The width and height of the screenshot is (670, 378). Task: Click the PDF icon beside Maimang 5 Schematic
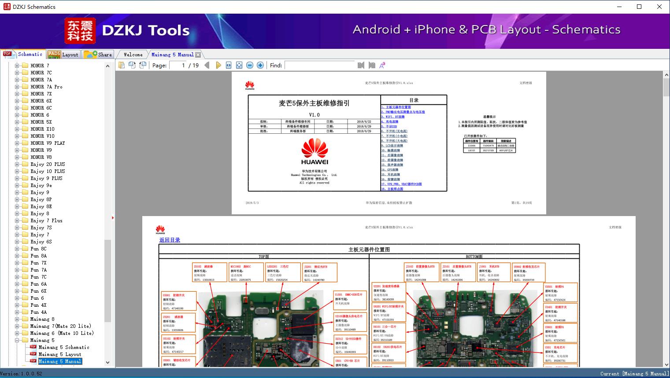33,347
